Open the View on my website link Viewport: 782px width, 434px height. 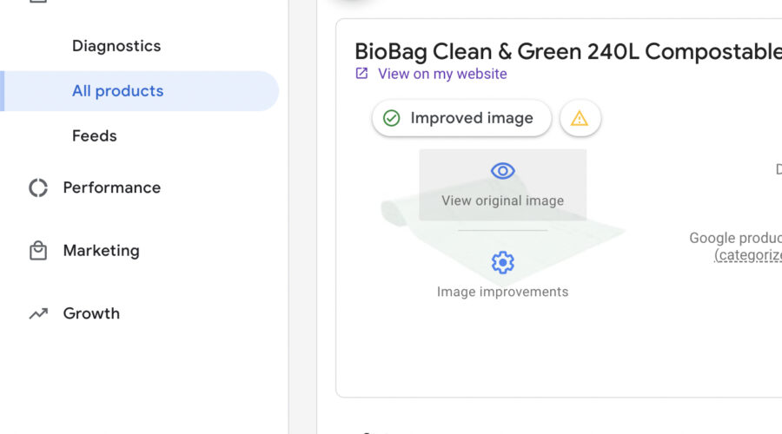pyautogui.click(x=442, y=74)
